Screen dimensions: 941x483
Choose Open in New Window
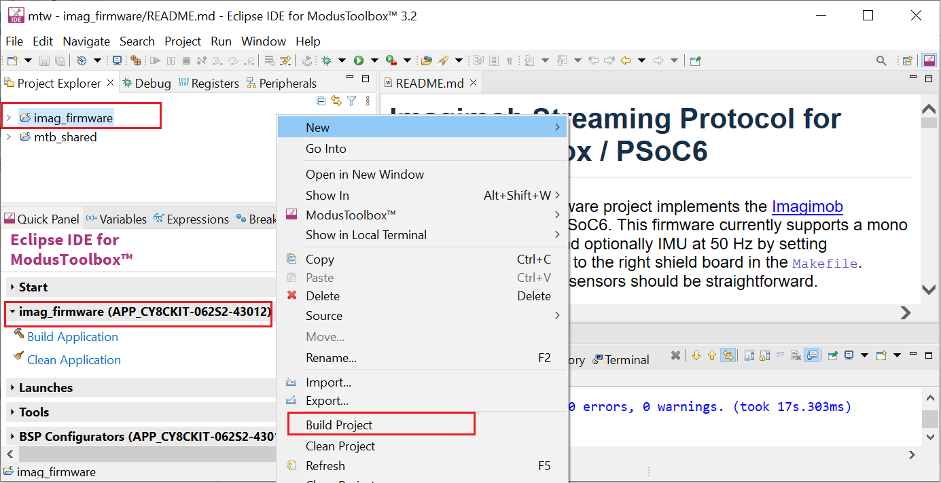tap(423, 175)
